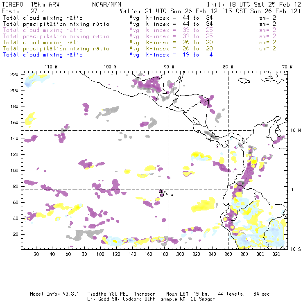
Task: Click the '320' label on the x-axis
Action: (x=276, y=254)
